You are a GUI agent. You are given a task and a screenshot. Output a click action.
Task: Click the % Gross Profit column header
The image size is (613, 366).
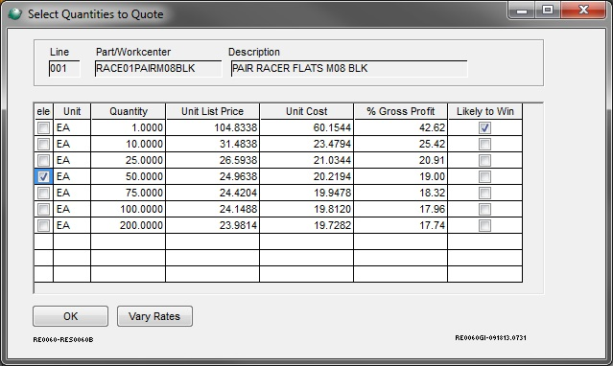pos(400,111)
